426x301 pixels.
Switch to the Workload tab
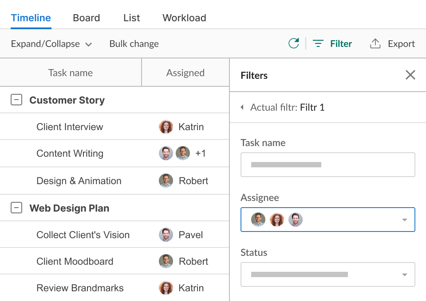tap(184, 18)
